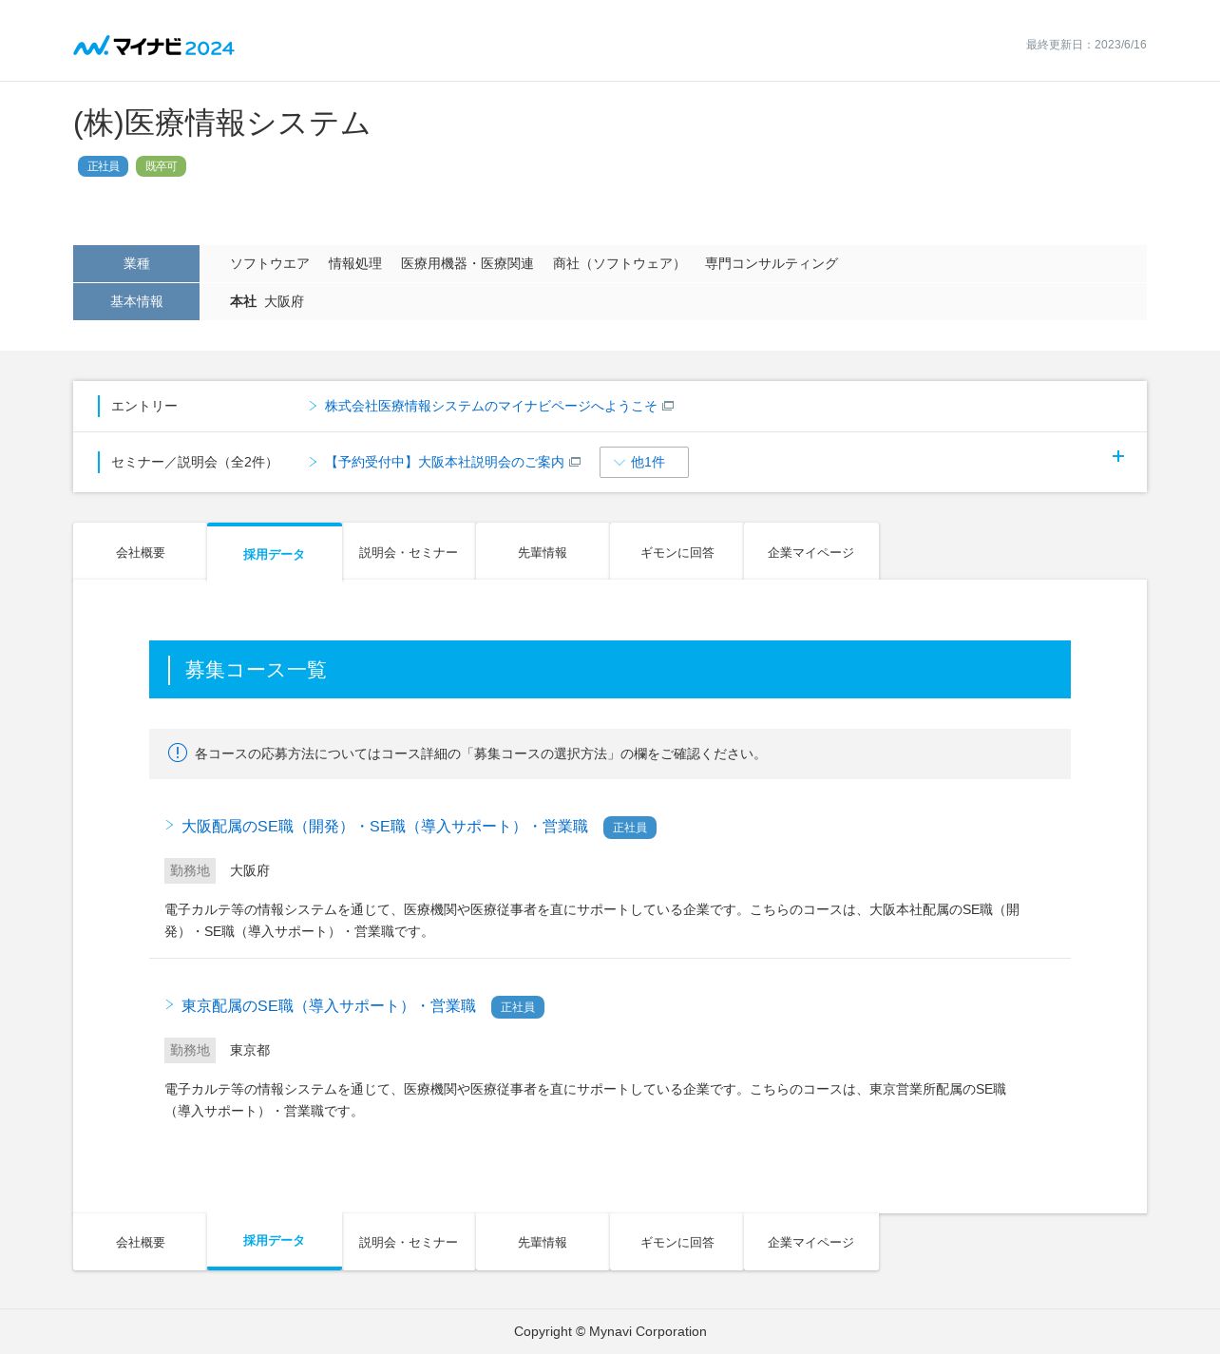Viewport: 1220px width, 1354px height.
Task: Click arrow icon before 東京配属 course
Action: point(170,1005)
